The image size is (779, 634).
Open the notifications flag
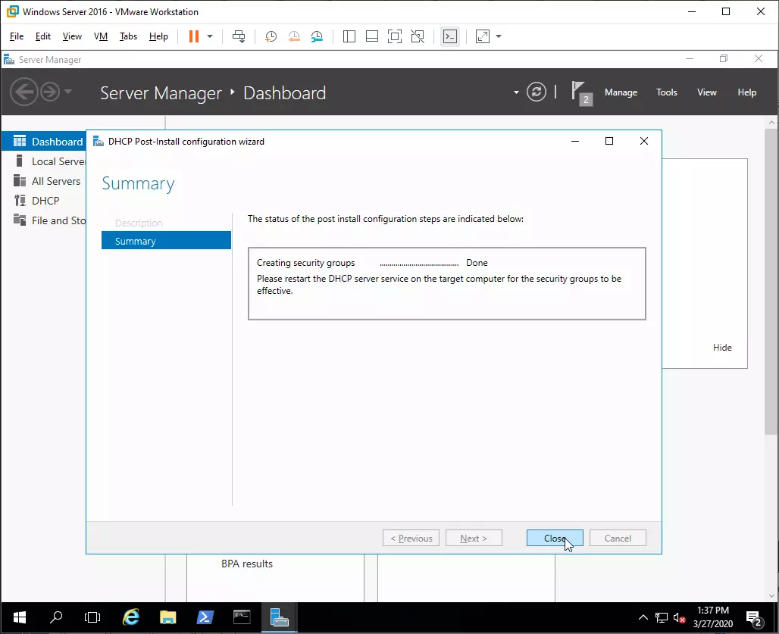(581, 93)
